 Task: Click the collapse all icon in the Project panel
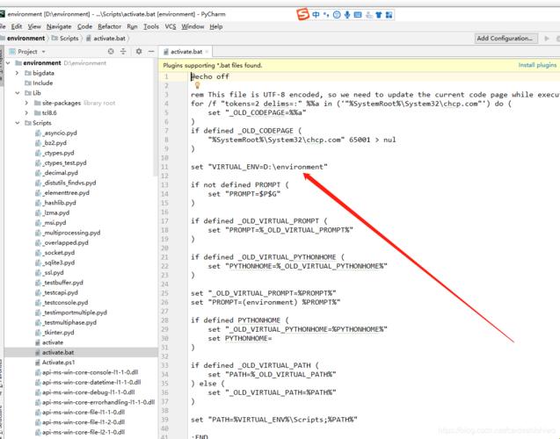(123, 51)
